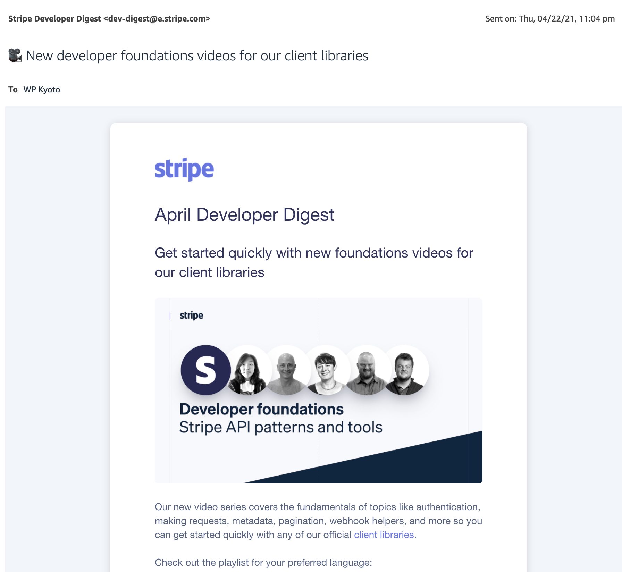Click the dark circular S badge
Image resolution: width=622 pixels, height=572 pixels.
[205, 370]
